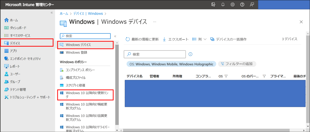Open Windows 10 以降向け更新リング
This screenshot has width=310, height=132.
[86, 95]
